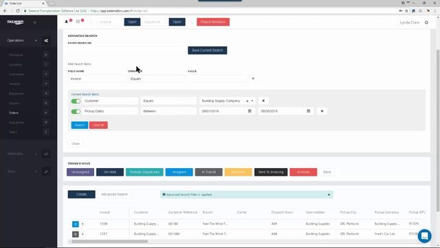
Task: Remove the Customer search item with its X
Action: (263, 101)
